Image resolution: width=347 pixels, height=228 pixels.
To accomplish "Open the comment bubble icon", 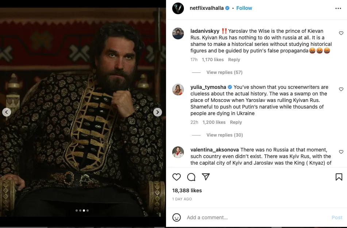I will point(191,177).
